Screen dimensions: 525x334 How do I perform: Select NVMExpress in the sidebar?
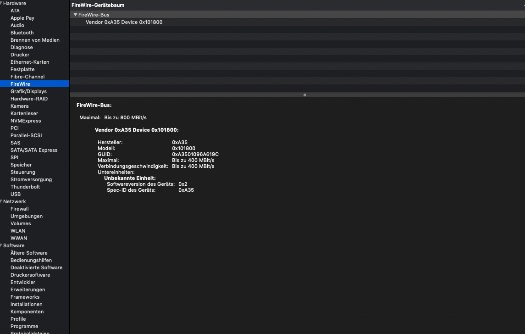pyautogui.click(x=26, y=121)
